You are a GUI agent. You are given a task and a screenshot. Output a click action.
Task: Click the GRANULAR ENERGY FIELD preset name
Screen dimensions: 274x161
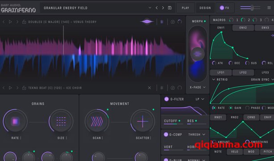click(66, 8)
